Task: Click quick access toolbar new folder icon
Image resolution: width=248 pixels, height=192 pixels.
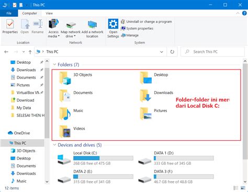Action: pos(21,5)
